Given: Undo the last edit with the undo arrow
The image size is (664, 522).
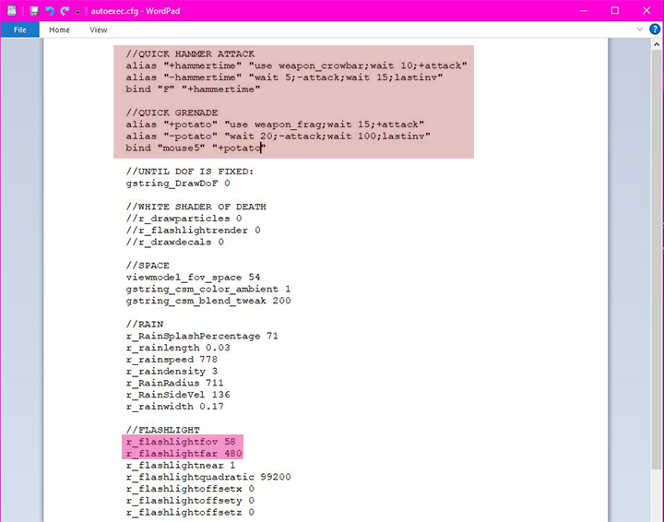Looking at the screenshot, I should 50,11.
